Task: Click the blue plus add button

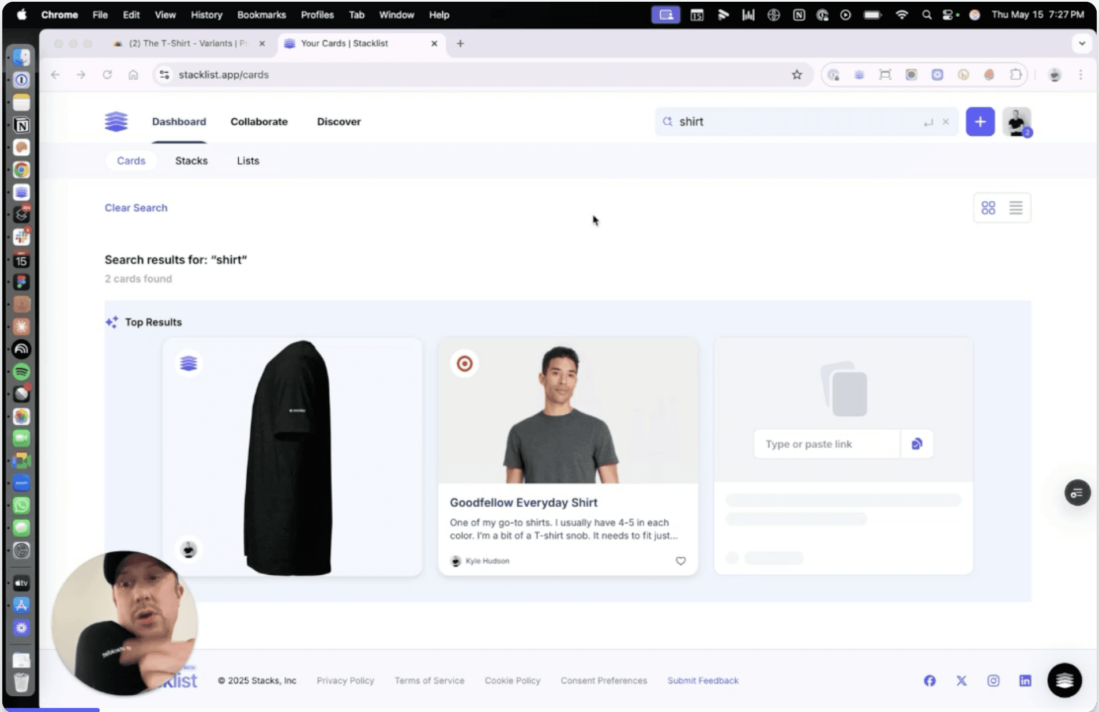Action: [x=980, y=122]
